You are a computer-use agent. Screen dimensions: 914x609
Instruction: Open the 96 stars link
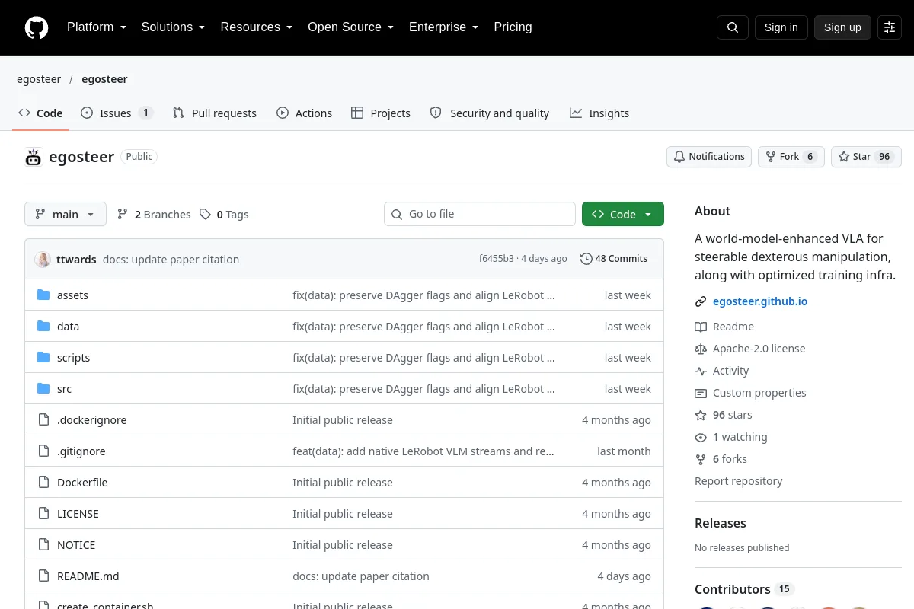(x=724, y=415)
